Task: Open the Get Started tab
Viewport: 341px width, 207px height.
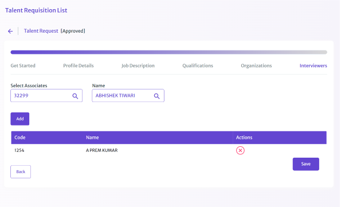Action: point(23,65)
